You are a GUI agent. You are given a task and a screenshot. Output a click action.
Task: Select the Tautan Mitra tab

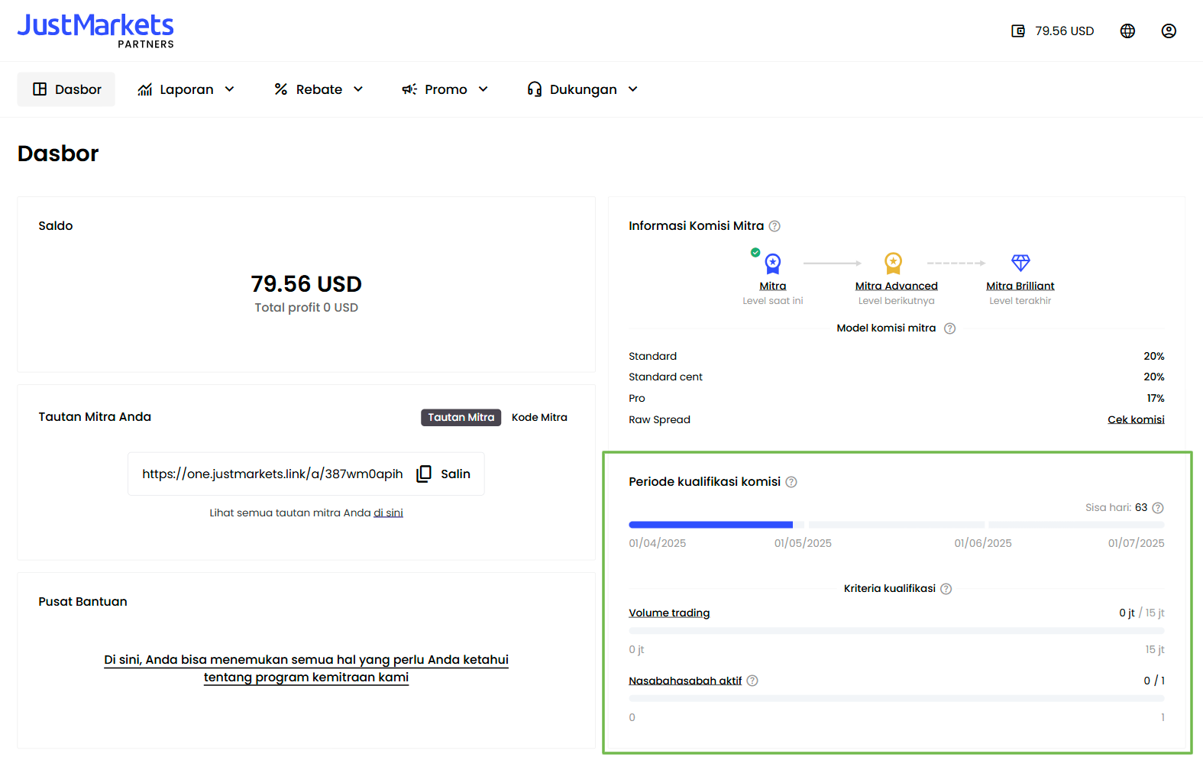coord(461,418)
